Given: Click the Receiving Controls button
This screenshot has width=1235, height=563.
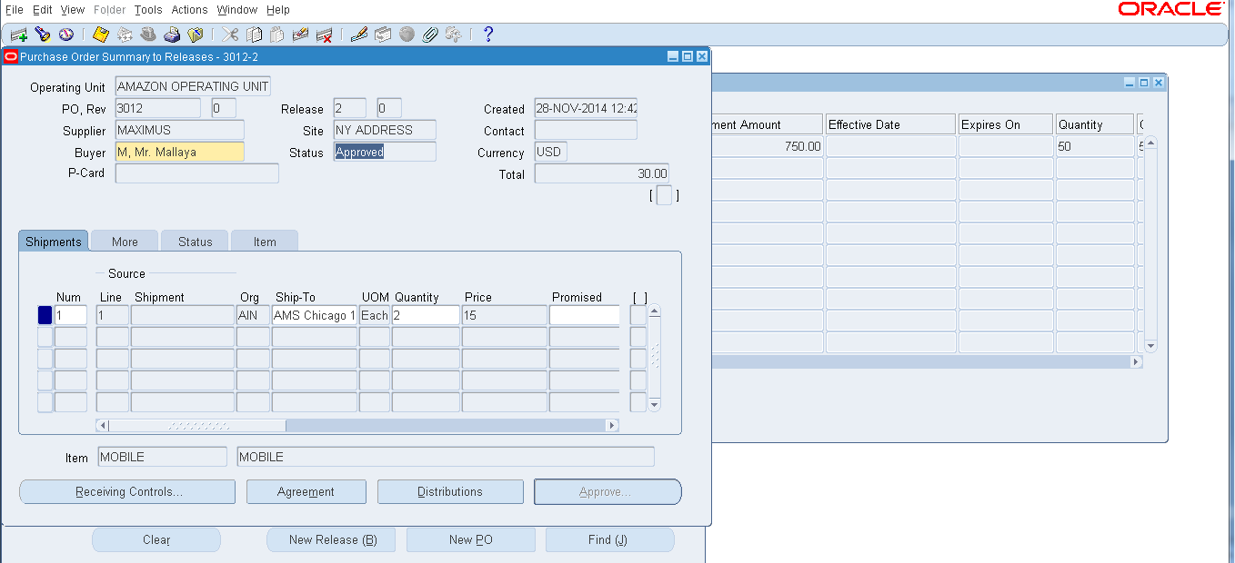Looking at the screenshot, I should point(127,492).
